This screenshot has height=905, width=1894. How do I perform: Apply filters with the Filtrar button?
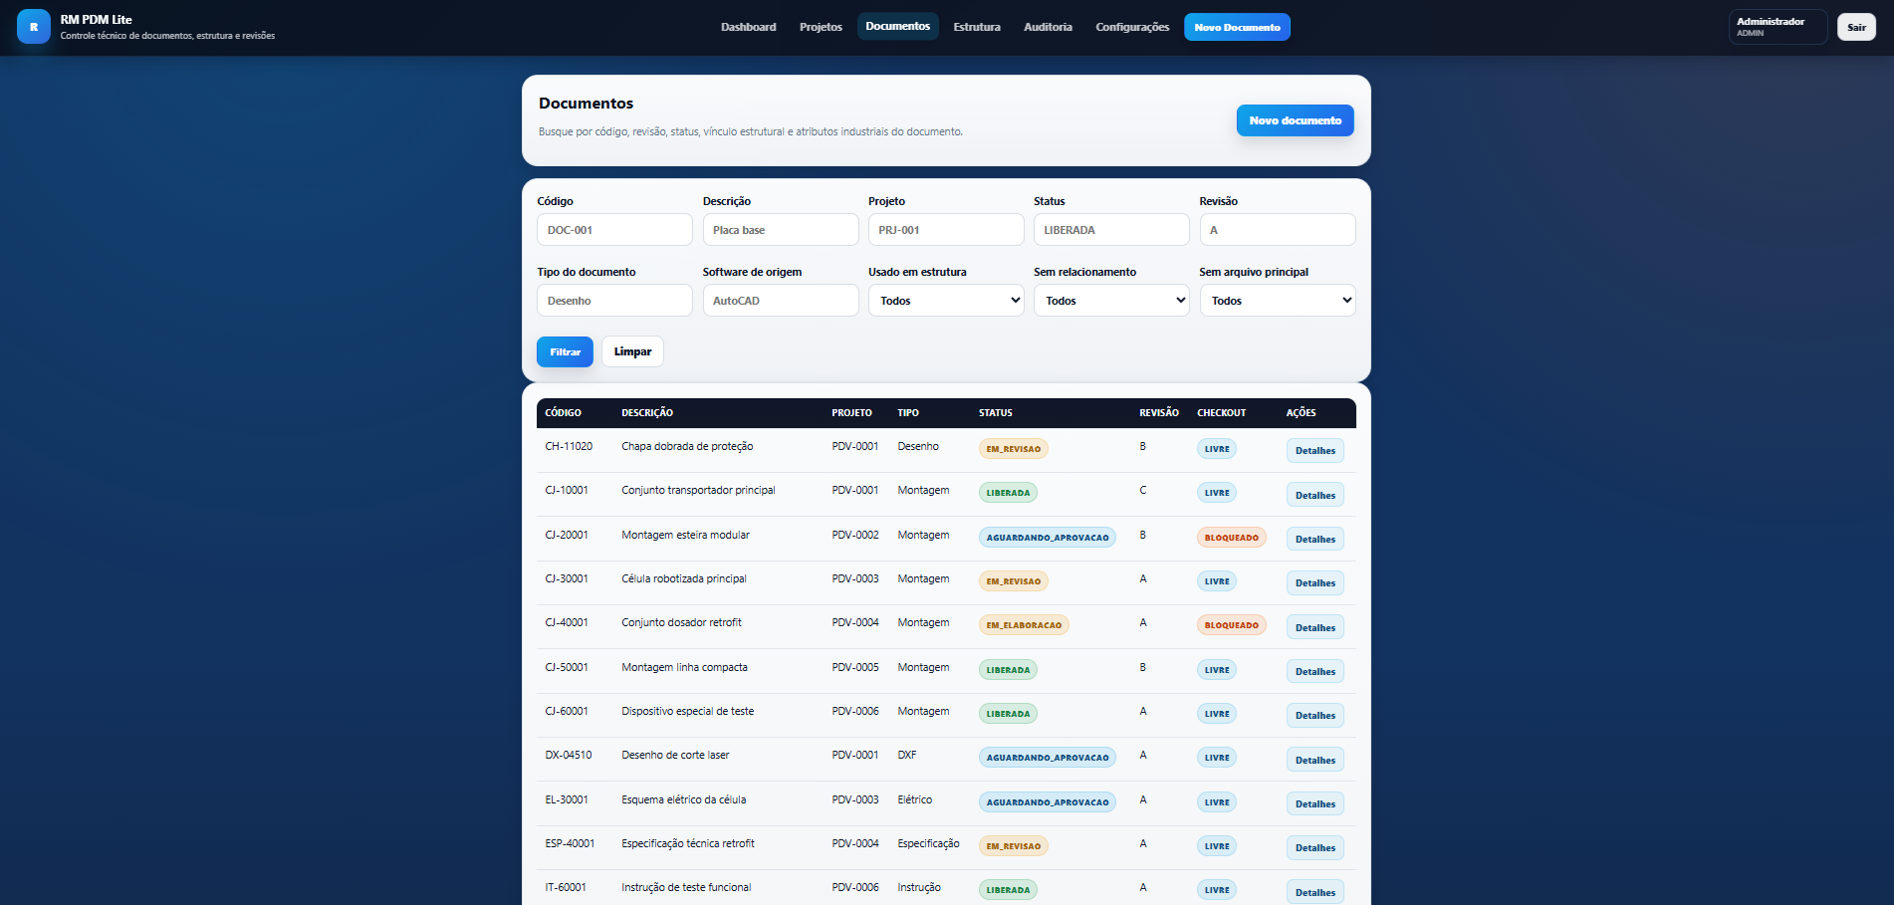tap(565, 351)
